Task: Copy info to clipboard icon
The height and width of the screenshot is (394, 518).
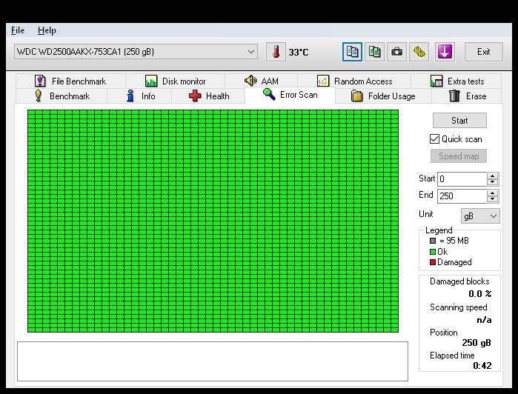Action: point(352,52)
